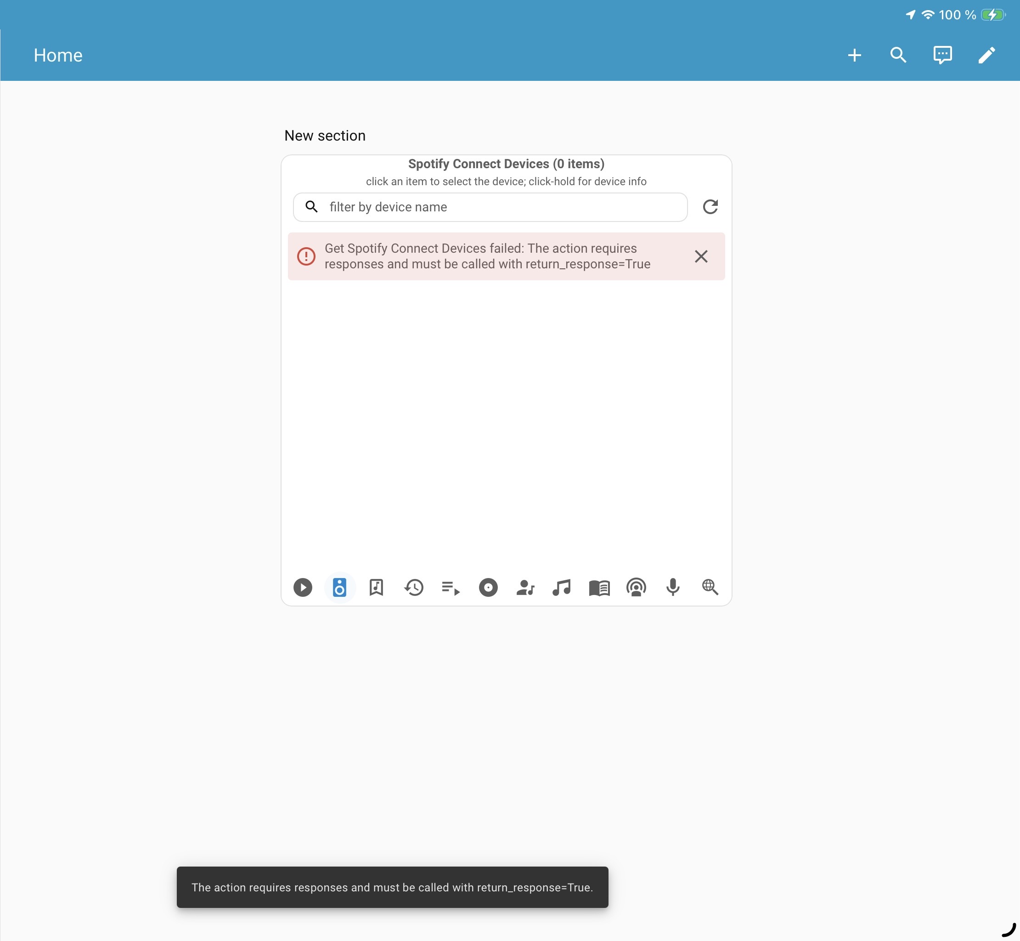Open Recently Played history icon

(414, 587)
